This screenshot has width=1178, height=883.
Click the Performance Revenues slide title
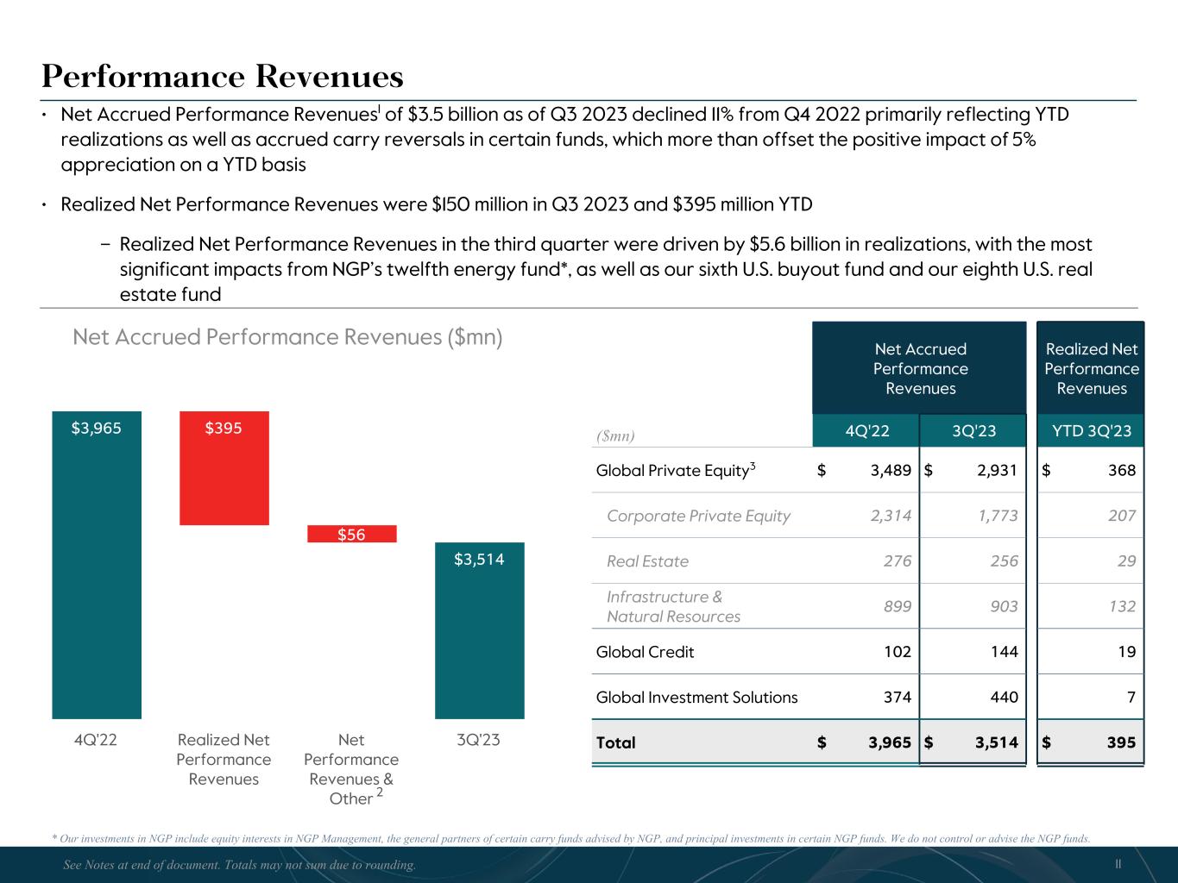pyautogui.click(x=223, y=78)
